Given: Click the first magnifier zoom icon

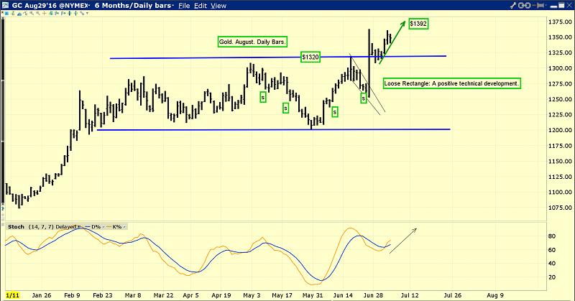Looking at the screenshot, I should [32, 13].
